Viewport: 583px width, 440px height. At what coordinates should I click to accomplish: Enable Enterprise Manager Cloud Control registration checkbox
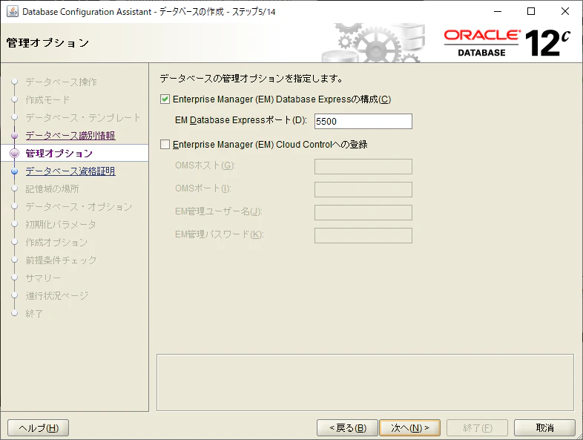point(165,144)
